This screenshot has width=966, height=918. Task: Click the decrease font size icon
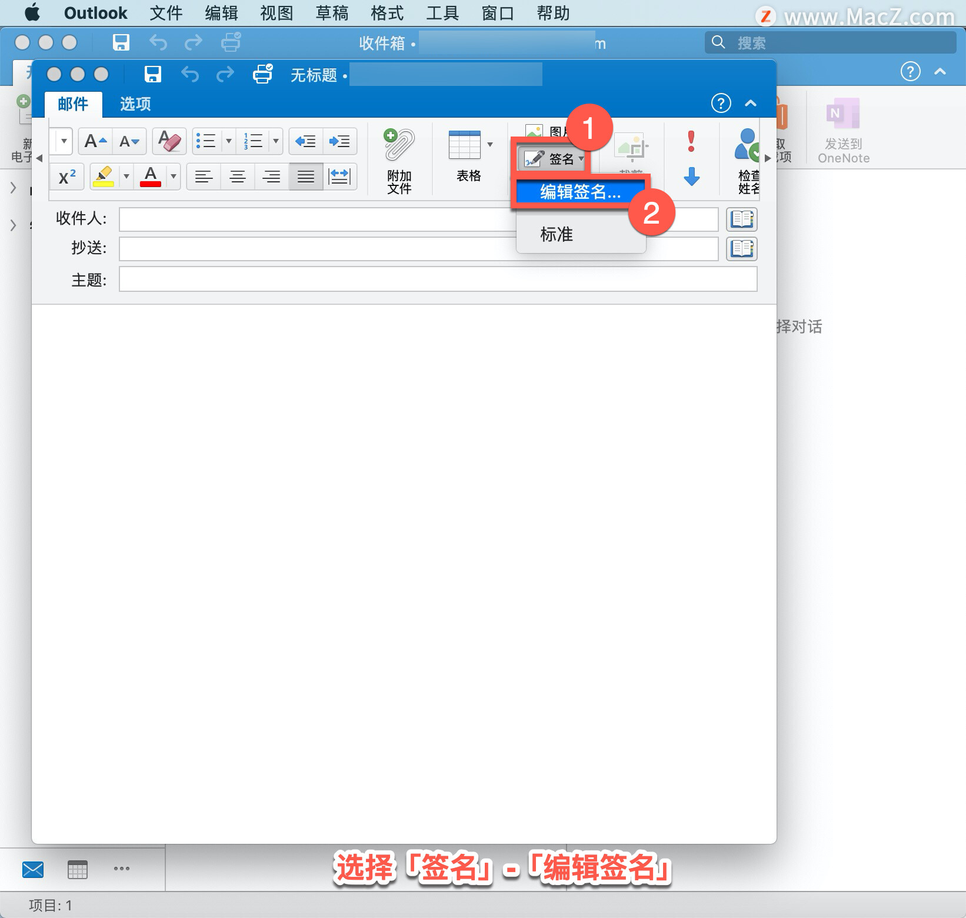pos(129,141)
